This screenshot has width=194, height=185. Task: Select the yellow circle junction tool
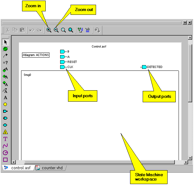[x=5, y=104]
